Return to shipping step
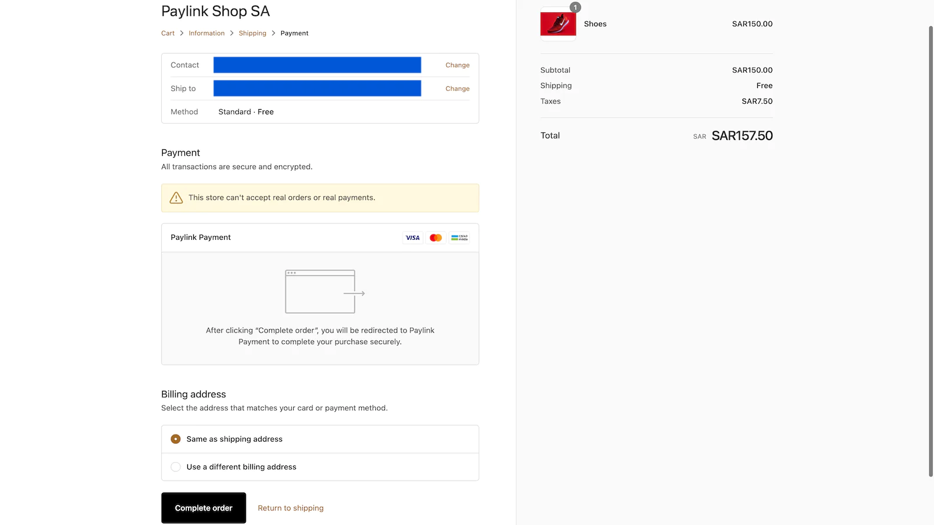 point(291,508)
